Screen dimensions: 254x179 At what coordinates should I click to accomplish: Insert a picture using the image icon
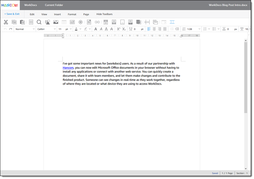click(x=56, y=22)
